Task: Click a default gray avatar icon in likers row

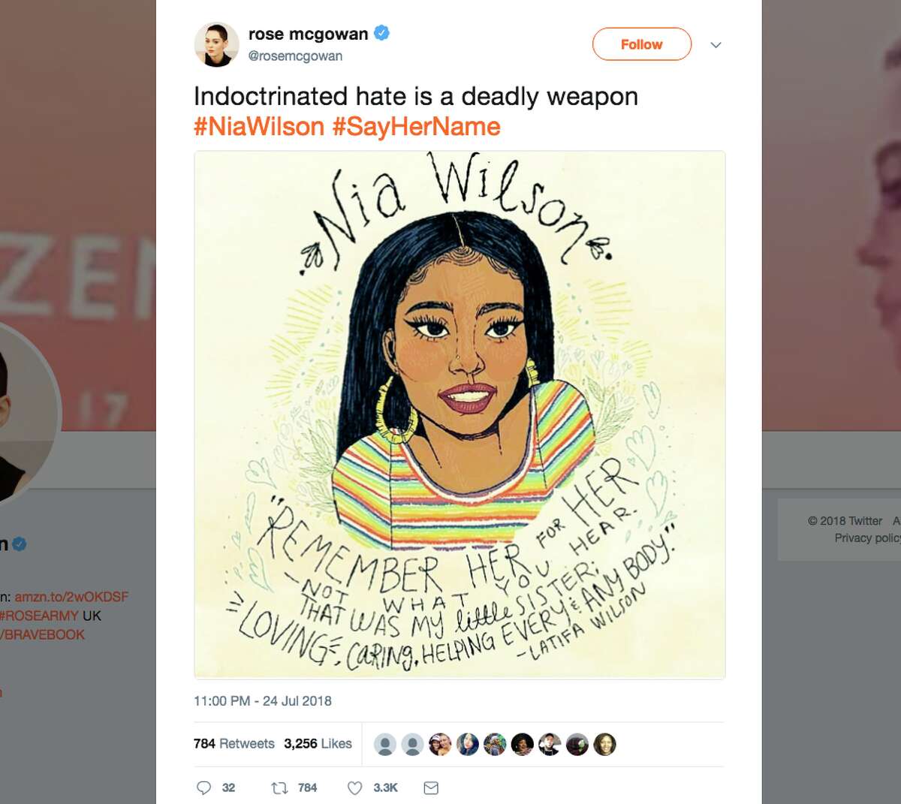Action: [x=385, y=744]
